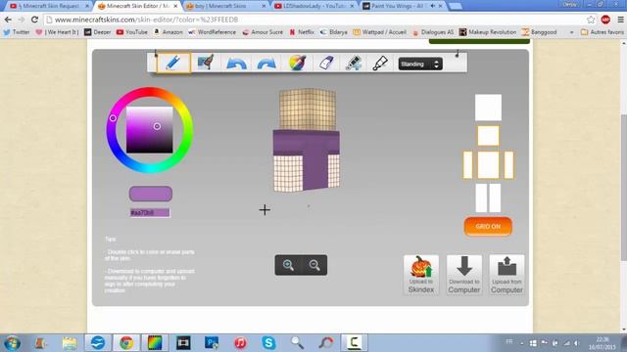The width and height of the screenshot is (627, 352).
Task: Adjust the saturation square picker
Action: click(150, 130)
